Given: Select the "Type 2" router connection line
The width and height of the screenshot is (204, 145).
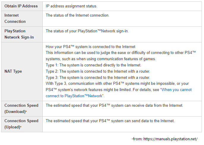Looking at the screenshot, I should coord(98,71).
